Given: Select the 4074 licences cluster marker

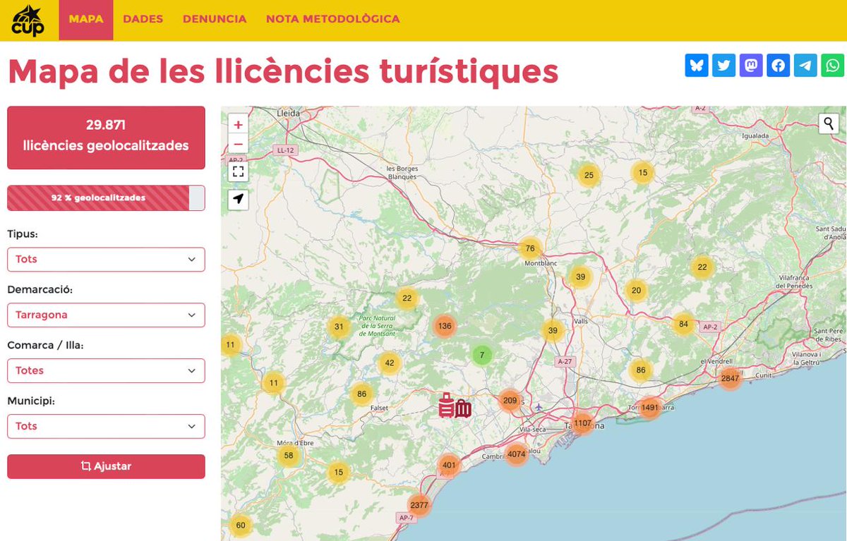Looking at the screenshot, I should click(x=517, y=454).
